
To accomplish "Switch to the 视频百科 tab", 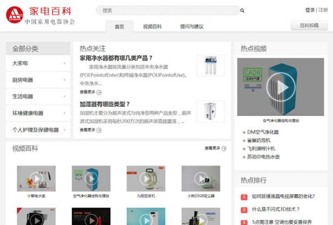I will click(152, 27).
